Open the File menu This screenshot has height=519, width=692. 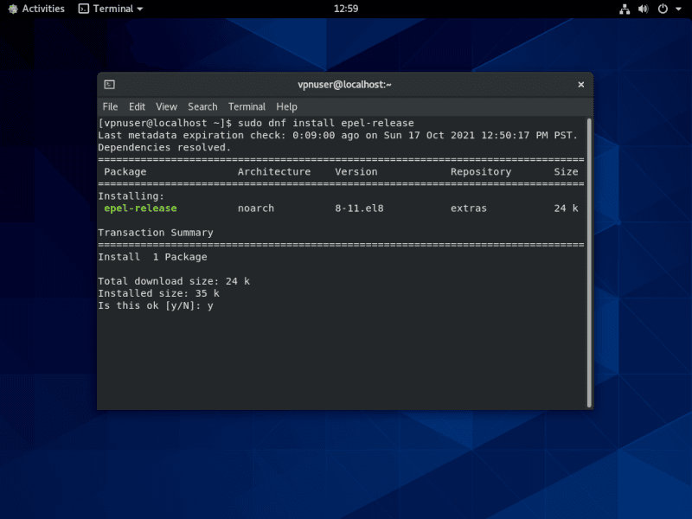point(110,106)
